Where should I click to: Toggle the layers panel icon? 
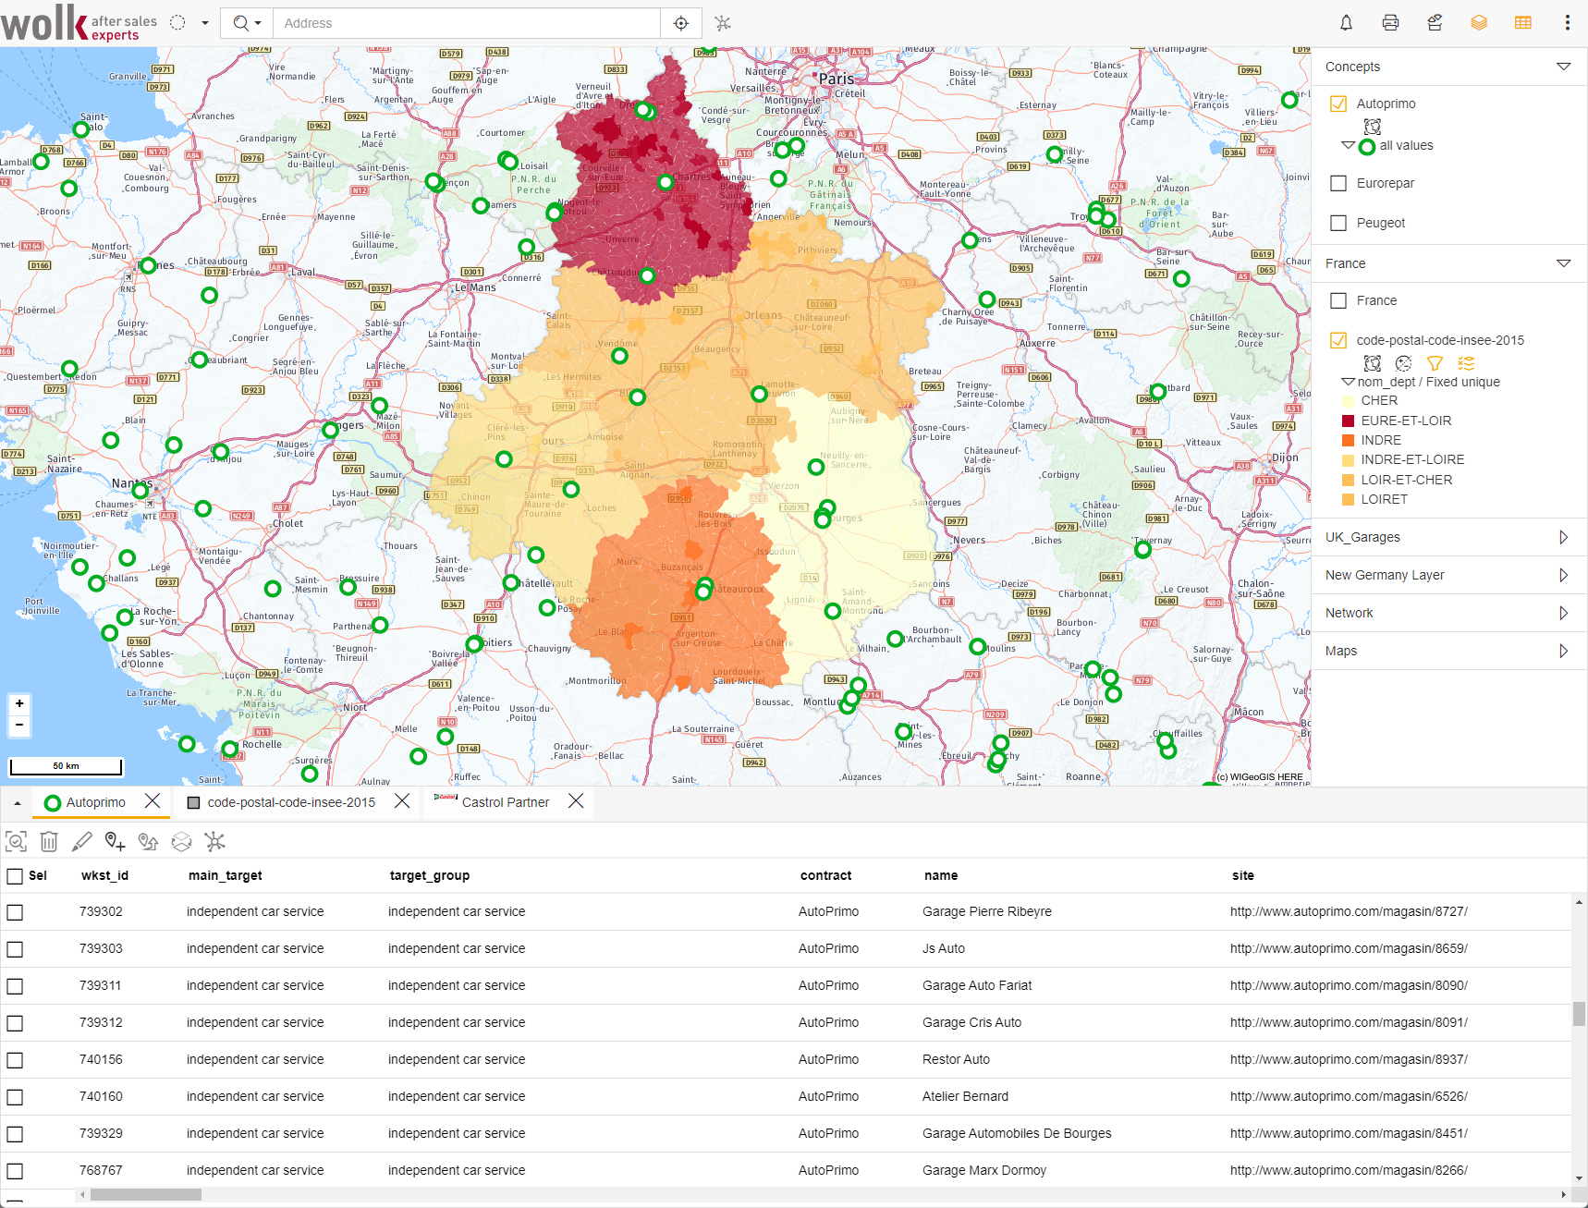(1479, 23)
